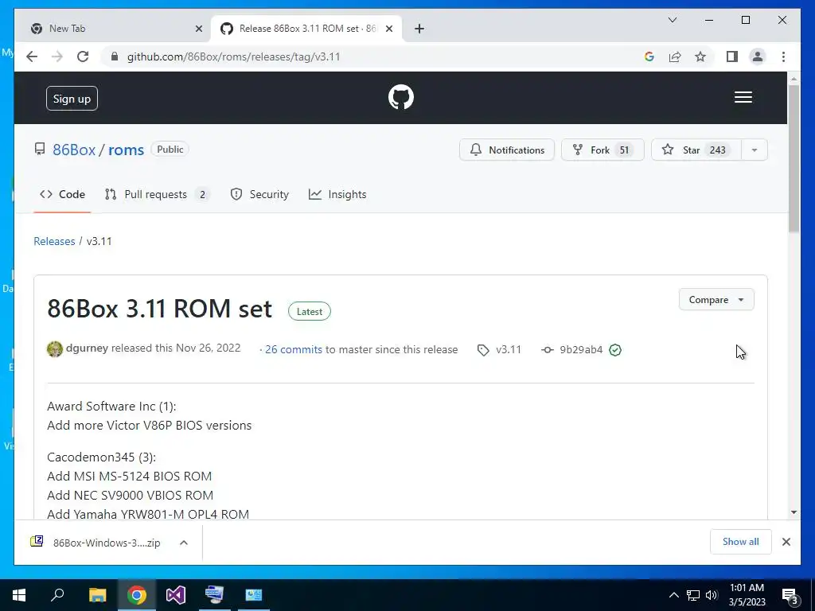Click the page vertical scrollbar thumb
The width and height of the screenshot is (815, 611).
(x=794, y=158)
